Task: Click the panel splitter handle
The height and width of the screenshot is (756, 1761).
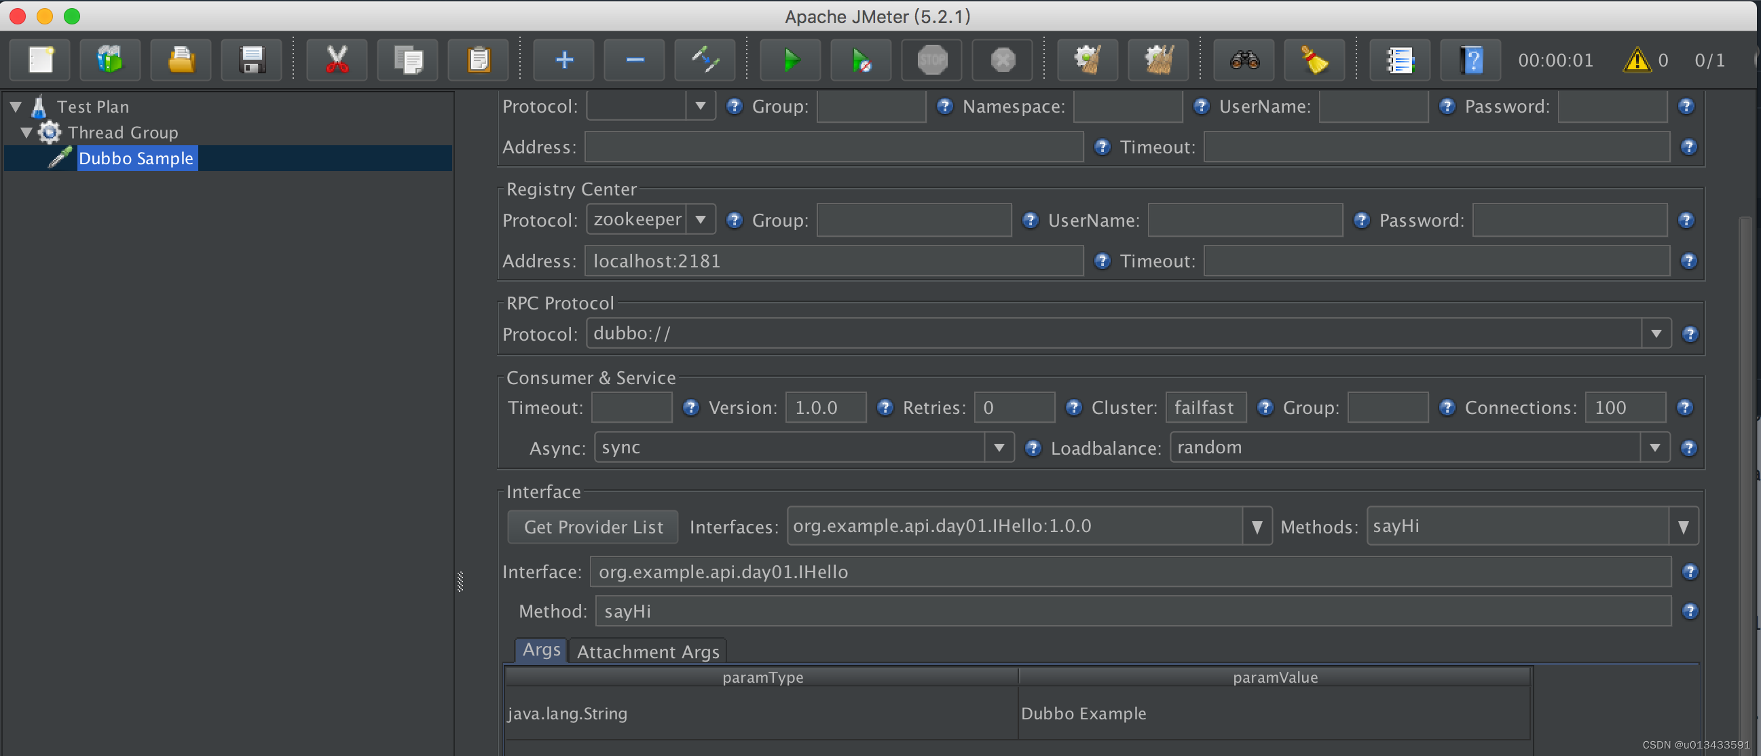Action: tap(460, 582)
